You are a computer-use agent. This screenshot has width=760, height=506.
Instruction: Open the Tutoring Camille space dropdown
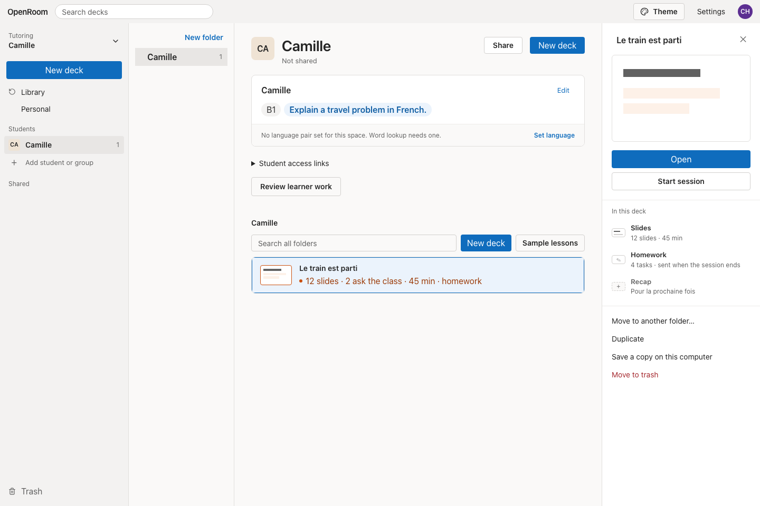tap(64, 41)
